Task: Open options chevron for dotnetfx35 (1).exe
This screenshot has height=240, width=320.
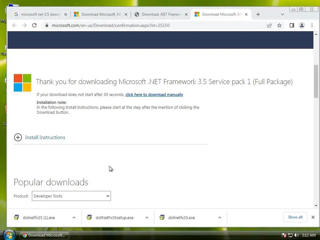Action: coord(74,217)
